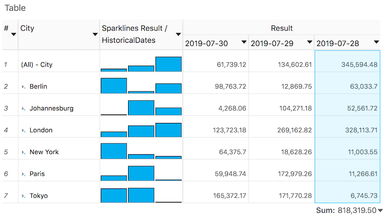Viewport: 388px width, 219px height.
Task: Select cell value 52,561.72
Action: (x=362, y=108)
